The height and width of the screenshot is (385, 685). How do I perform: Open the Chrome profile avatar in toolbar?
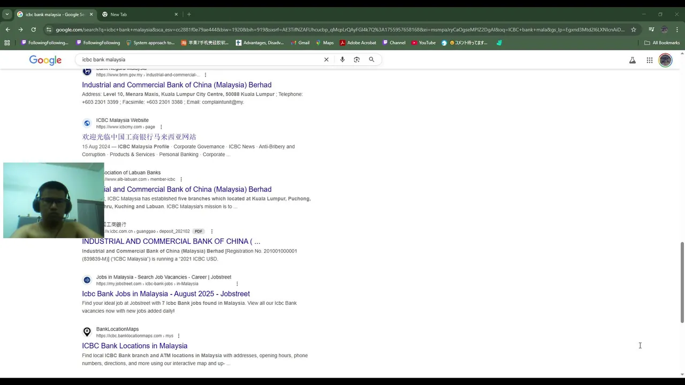pyautogui.click(x=664, y=29)
